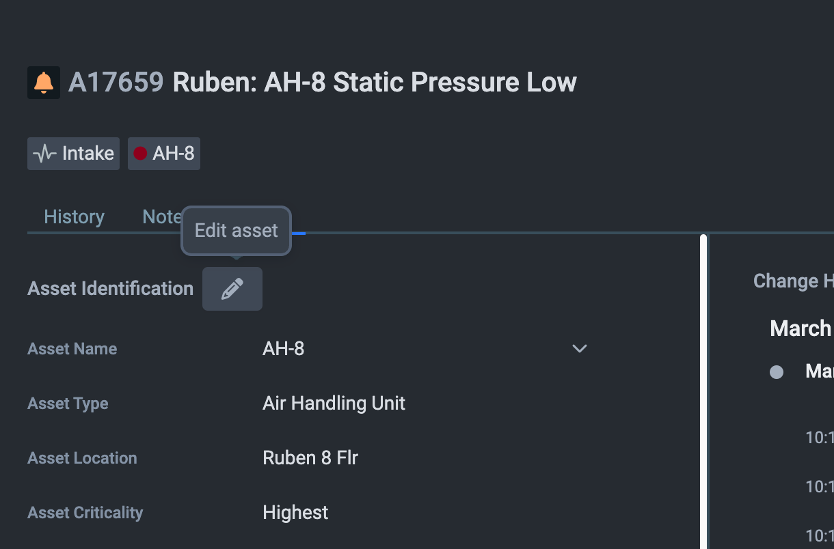The width and height of the screenshot is (834, 549).
Task: Click the Air Handling Unit asset type value
Action: pos(334,404)
